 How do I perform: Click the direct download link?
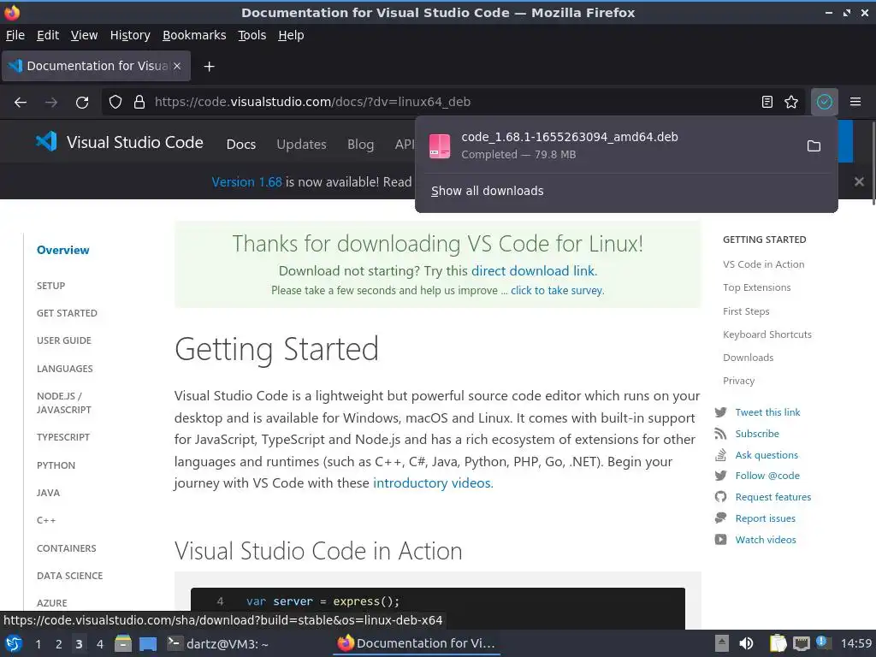pos(534,271)
